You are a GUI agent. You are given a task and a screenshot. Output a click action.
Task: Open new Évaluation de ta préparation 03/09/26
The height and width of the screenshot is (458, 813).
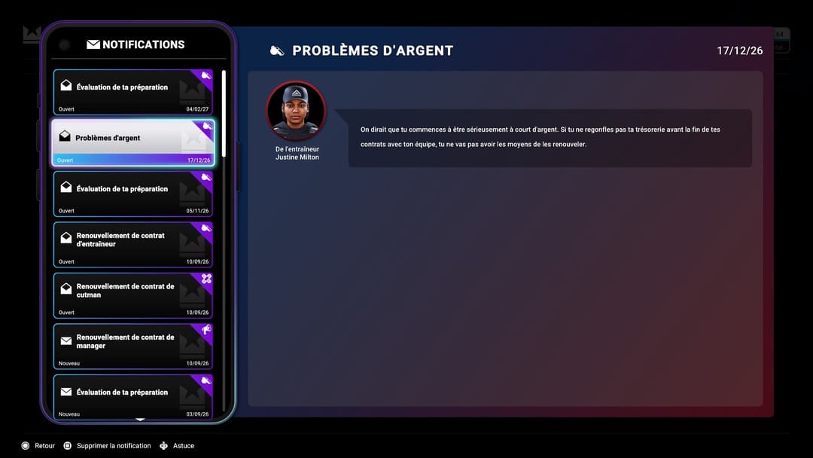tap(132, 397)
